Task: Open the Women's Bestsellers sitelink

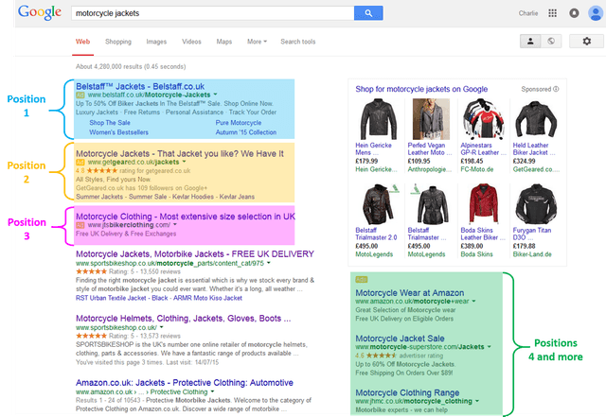Action: pyautogui.click(x=118, y=132)
